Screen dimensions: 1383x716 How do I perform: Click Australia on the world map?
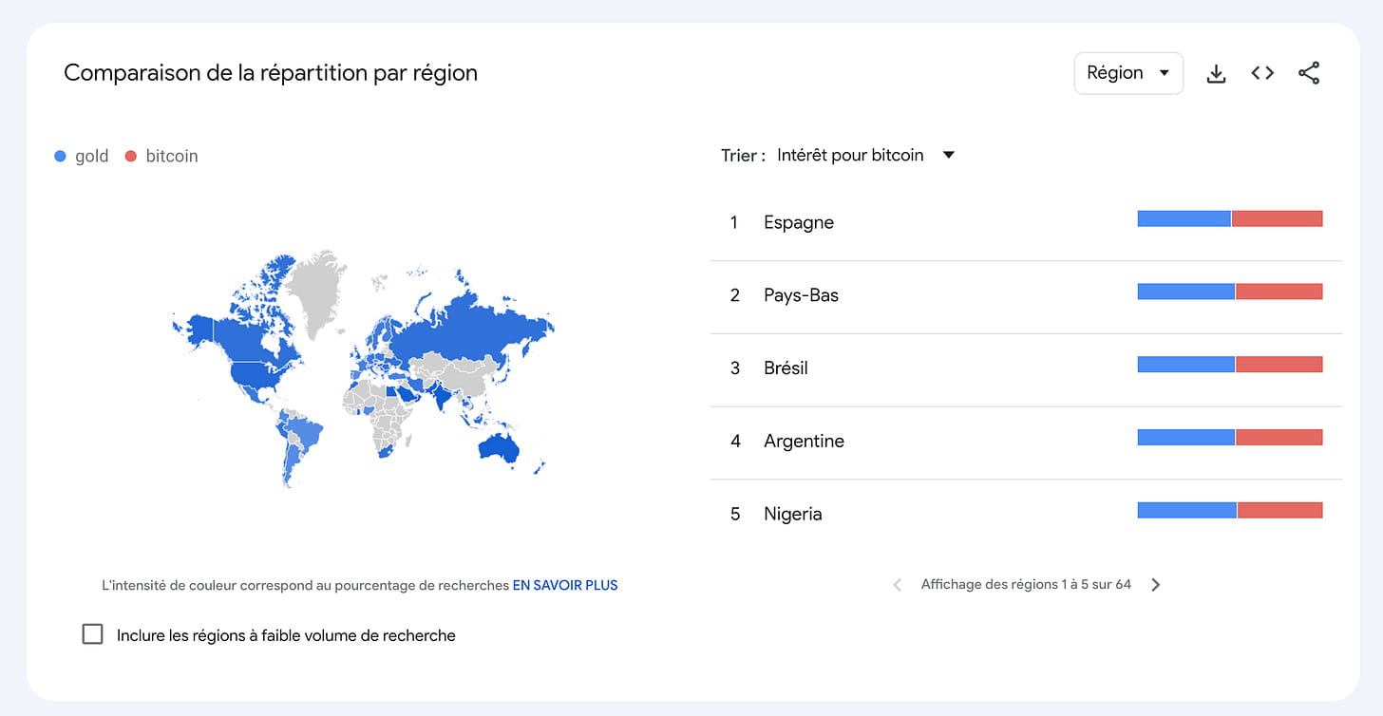pyautogui.click(x=497, y=447)
